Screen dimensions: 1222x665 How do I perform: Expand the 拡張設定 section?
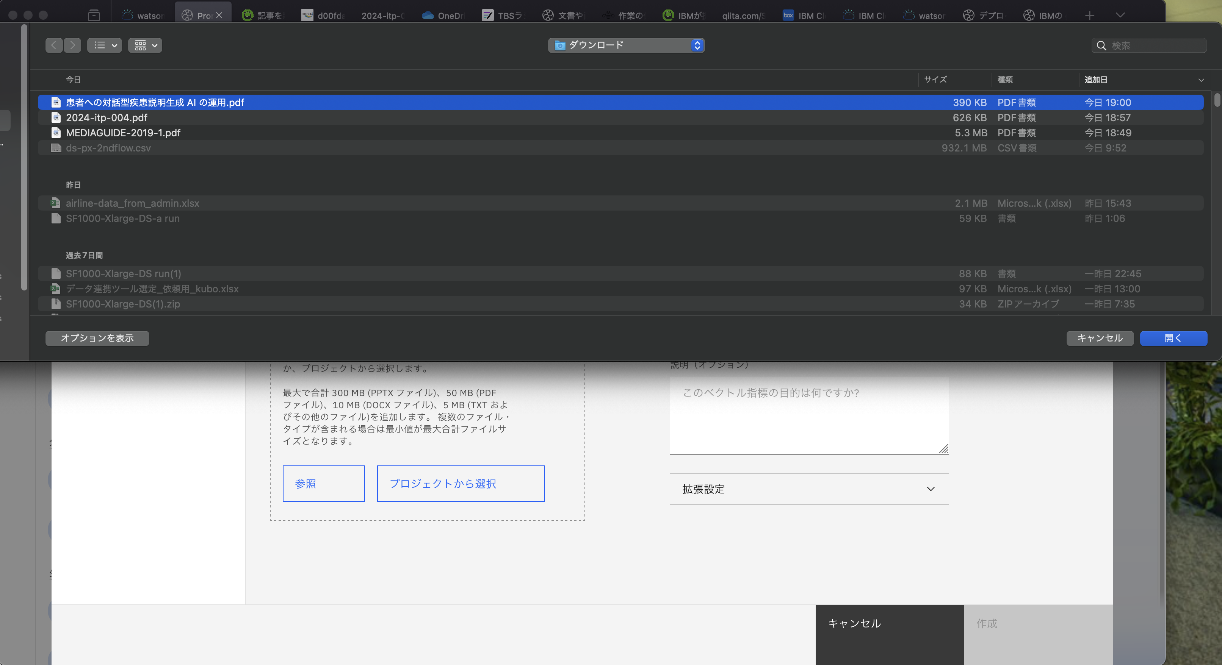point(931,489)
